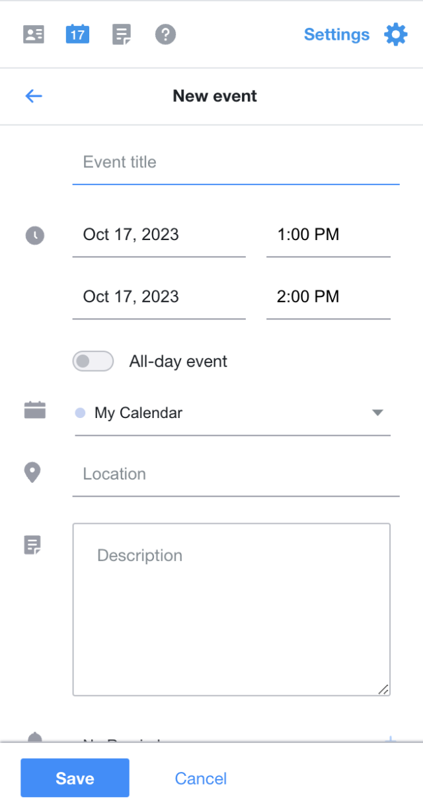
Task: Click the notes icon beside Description
Action: 33,544
